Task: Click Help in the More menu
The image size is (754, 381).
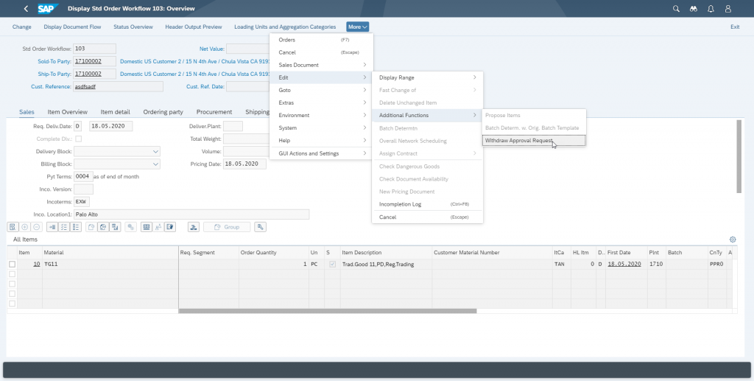Action: 321,141
